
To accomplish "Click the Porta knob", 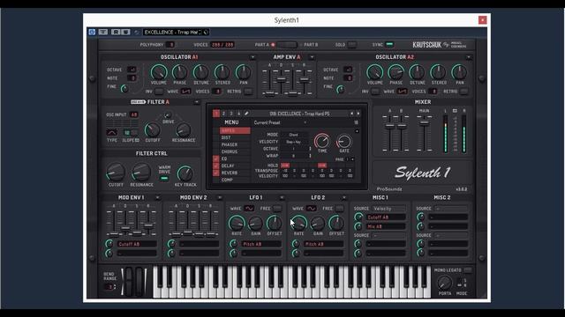I will tap(445, 284).
